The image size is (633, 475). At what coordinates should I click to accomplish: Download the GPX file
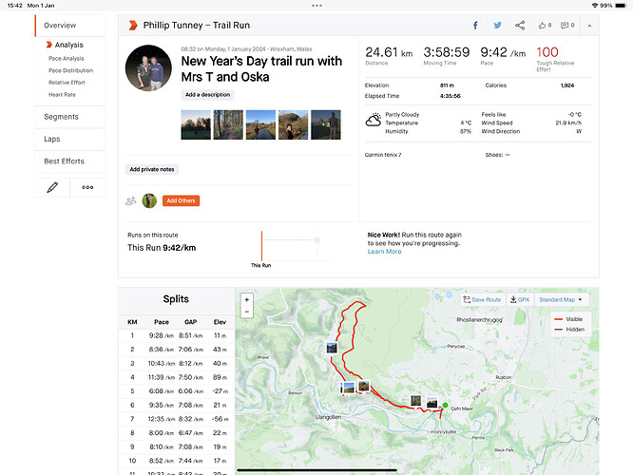[520, 299]
